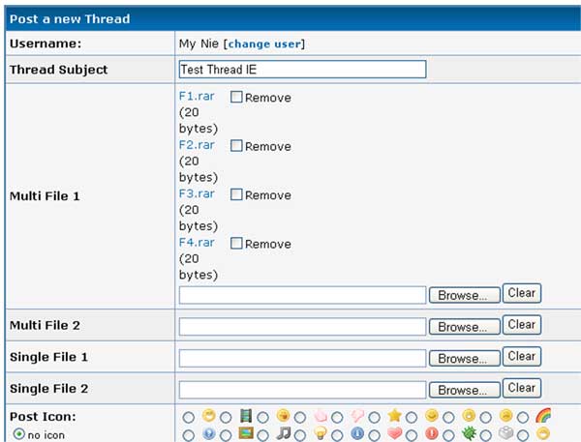Viewport: 581px width, 442px height.
Task: Select the "no icon" radio button
Action: pyautogui.click(x=19, y=434)
